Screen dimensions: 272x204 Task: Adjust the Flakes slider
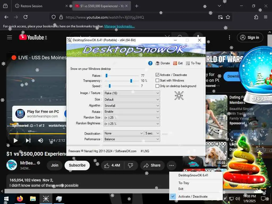click(x=107, y=75)
